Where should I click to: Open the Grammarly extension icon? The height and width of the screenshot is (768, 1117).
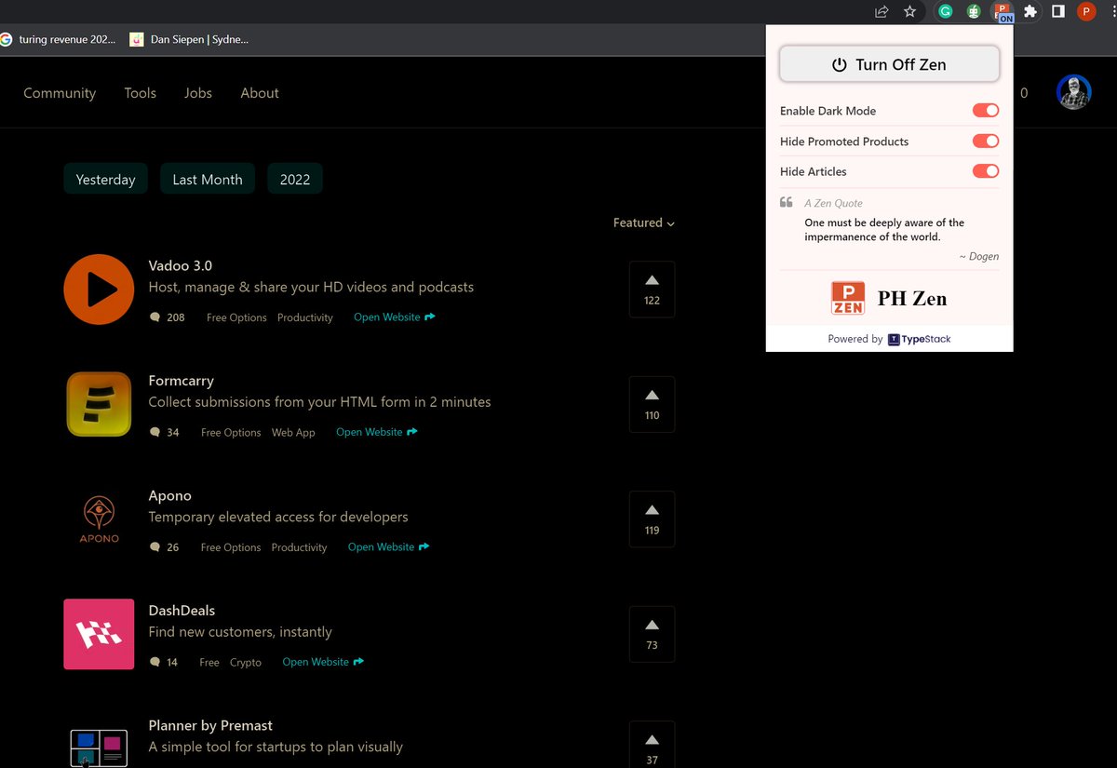(946, 12)
